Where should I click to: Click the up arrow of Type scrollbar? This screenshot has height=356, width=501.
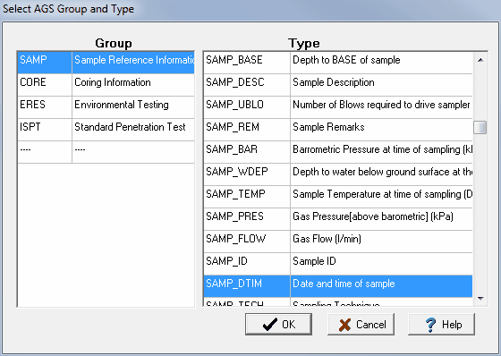point(480,60)
